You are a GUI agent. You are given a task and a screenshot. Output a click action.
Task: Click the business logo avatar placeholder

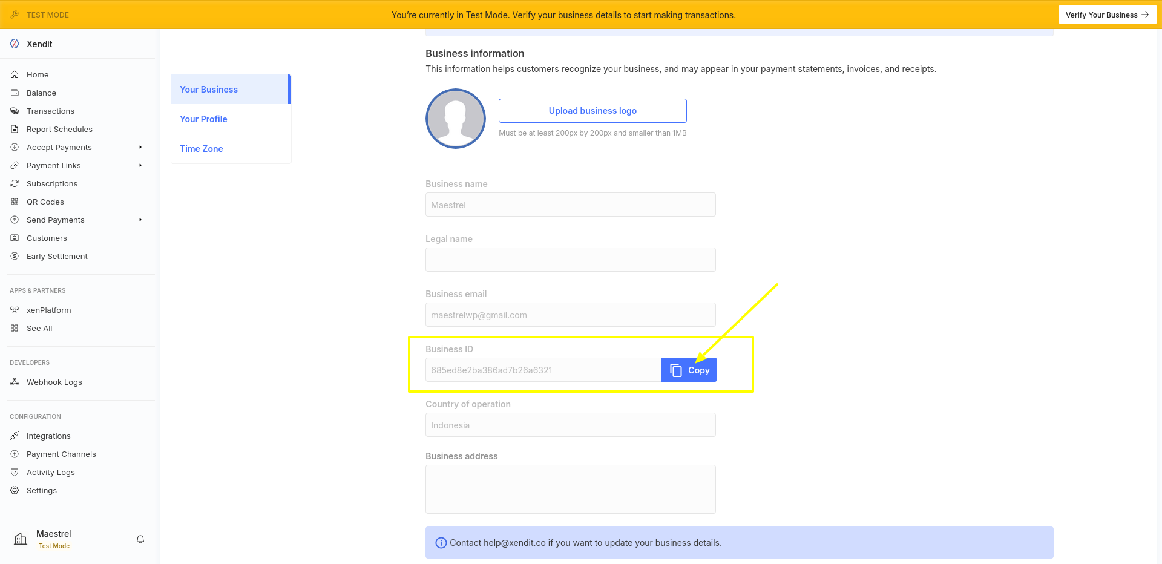point(456,119)
